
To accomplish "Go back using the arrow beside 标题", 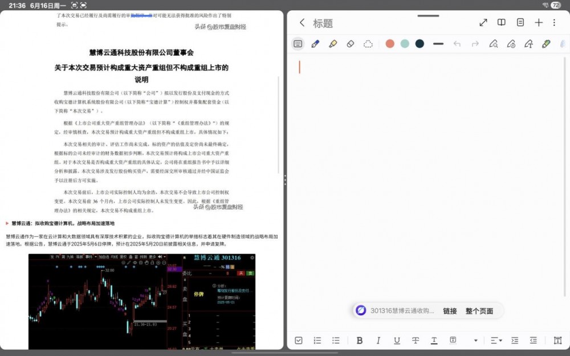I will 302,23.
